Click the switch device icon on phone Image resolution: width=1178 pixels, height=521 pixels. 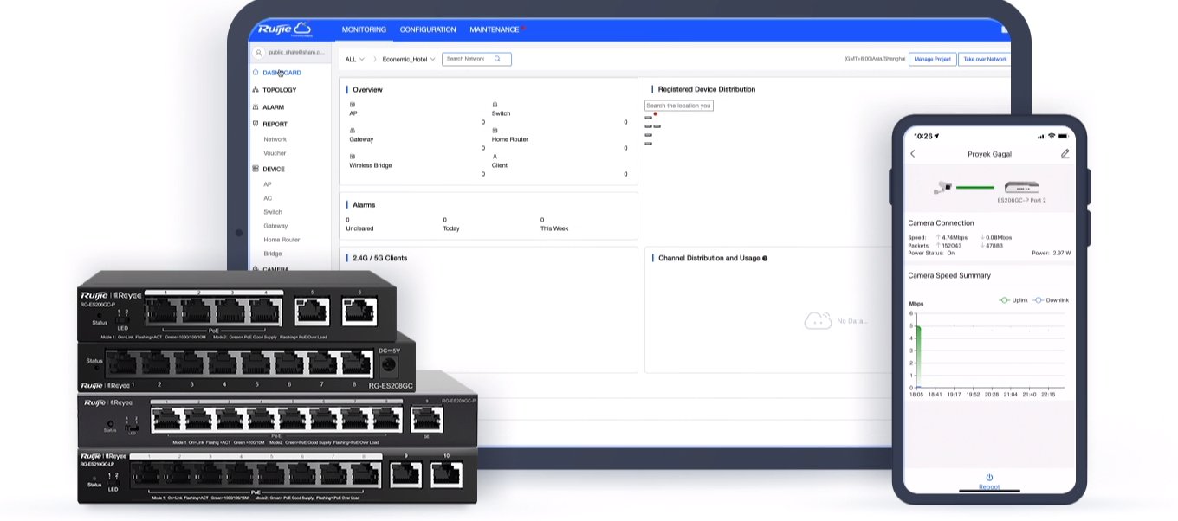[x=1021, y=187]
